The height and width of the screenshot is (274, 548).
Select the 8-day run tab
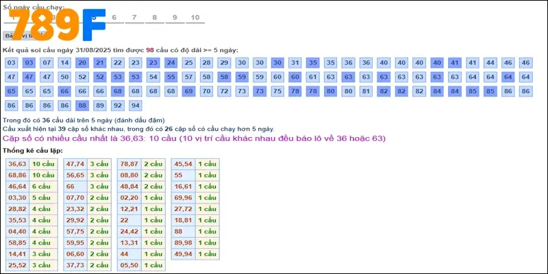tap(155, 17)
